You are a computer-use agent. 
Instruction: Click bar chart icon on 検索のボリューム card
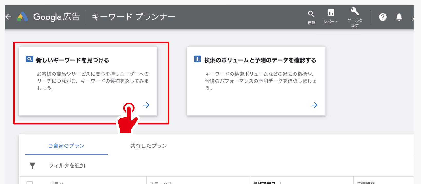tap(197, 59)
